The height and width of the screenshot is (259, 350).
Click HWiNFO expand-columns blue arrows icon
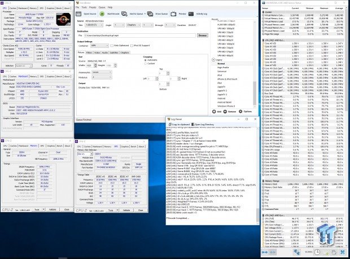coord(265,252)
